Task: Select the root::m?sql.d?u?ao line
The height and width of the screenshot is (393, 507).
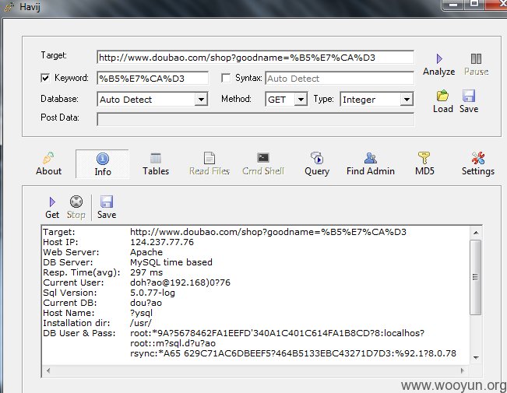Action: pos(173,343)
